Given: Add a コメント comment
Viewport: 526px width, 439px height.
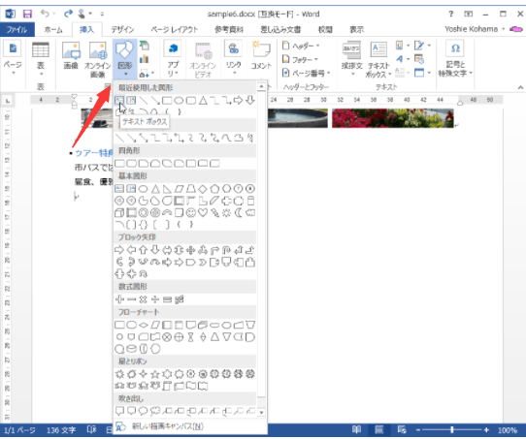Looking at the screenshot, I should [261, 55].
